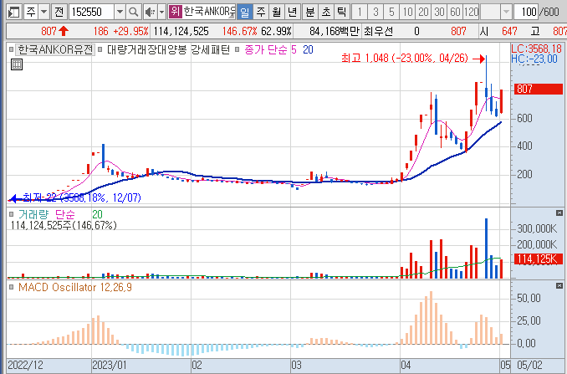Image resolution: width=567 pixels, height=374 pixels.
Task: Open dropdown arrow next to 주 button
Action: pyautogui.click(x=43, y=12)
